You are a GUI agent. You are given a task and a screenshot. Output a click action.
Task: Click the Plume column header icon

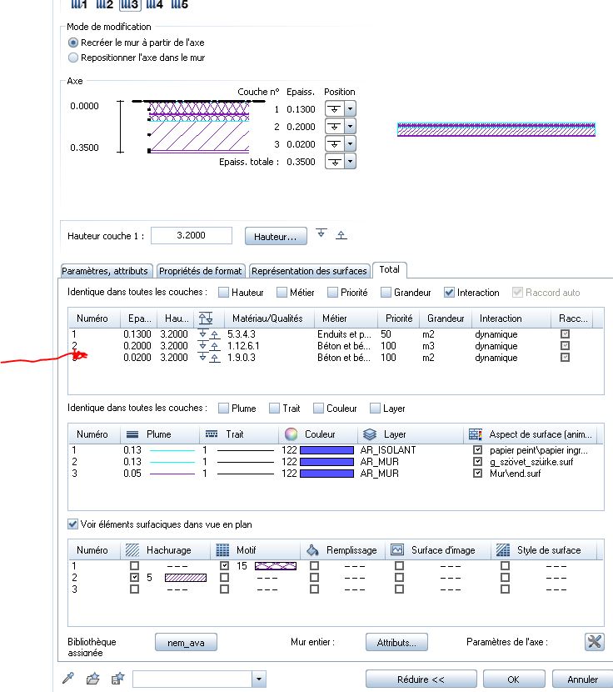point(132,434)
